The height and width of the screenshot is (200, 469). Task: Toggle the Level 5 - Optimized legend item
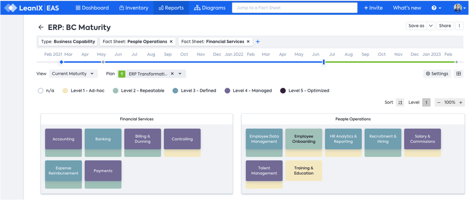click(x=304, y=90)
